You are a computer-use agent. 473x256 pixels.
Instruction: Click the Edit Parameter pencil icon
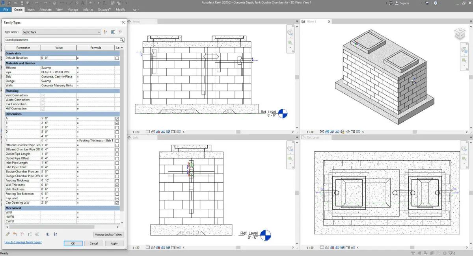[x=7, y=234]
